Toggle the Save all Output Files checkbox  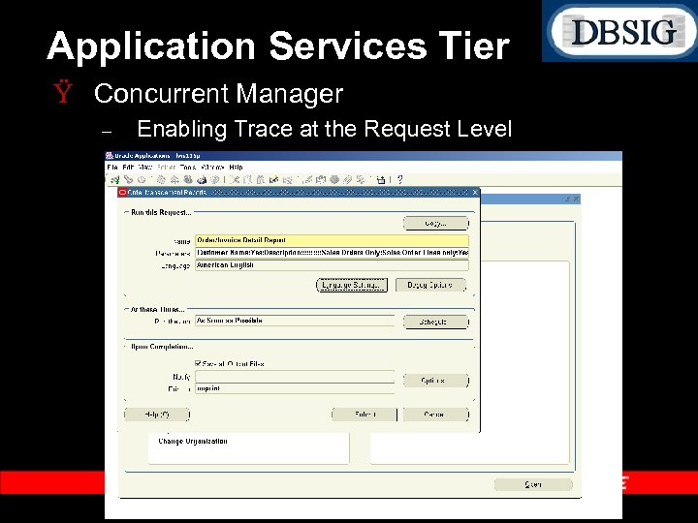coord(198,363)
